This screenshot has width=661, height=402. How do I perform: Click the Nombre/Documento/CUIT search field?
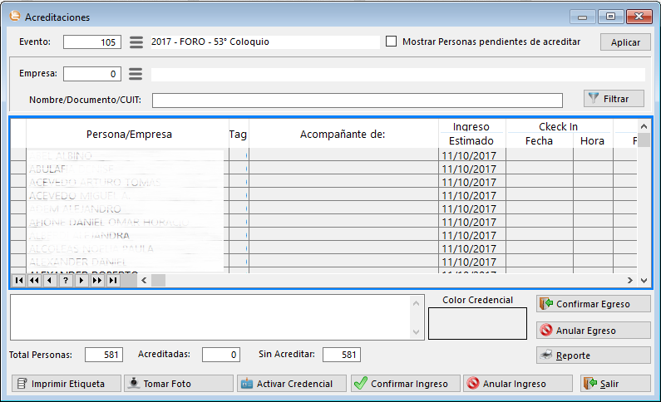coord(357,100)
